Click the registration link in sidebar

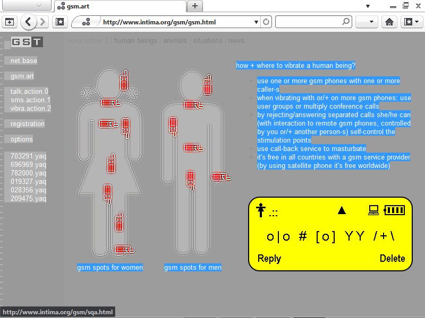(x=28, y=124)
